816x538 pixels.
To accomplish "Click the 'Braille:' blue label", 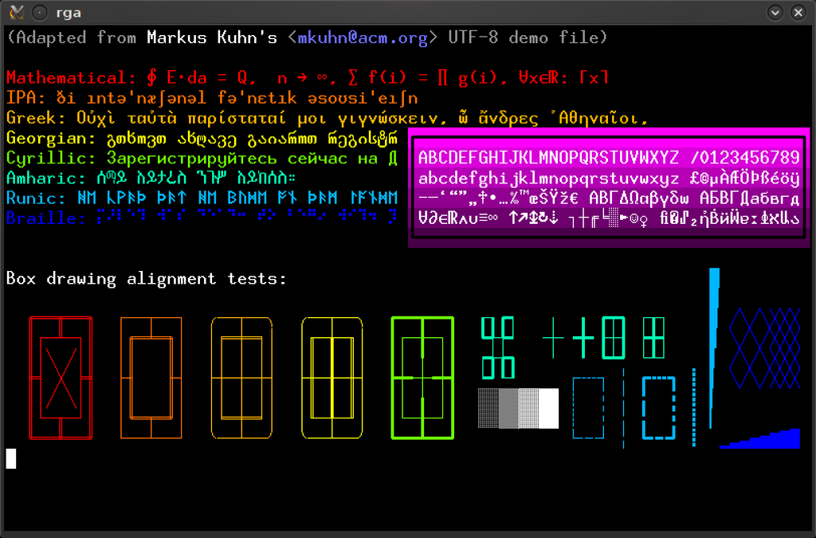I will click(45, 218).
